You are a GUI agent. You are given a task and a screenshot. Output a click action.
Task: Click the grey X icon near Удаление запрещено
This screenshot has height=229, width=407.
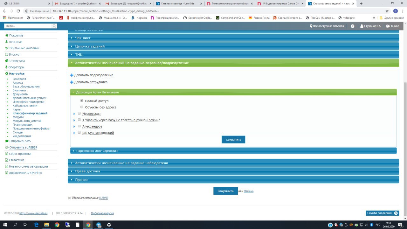[x=69, y=198]
